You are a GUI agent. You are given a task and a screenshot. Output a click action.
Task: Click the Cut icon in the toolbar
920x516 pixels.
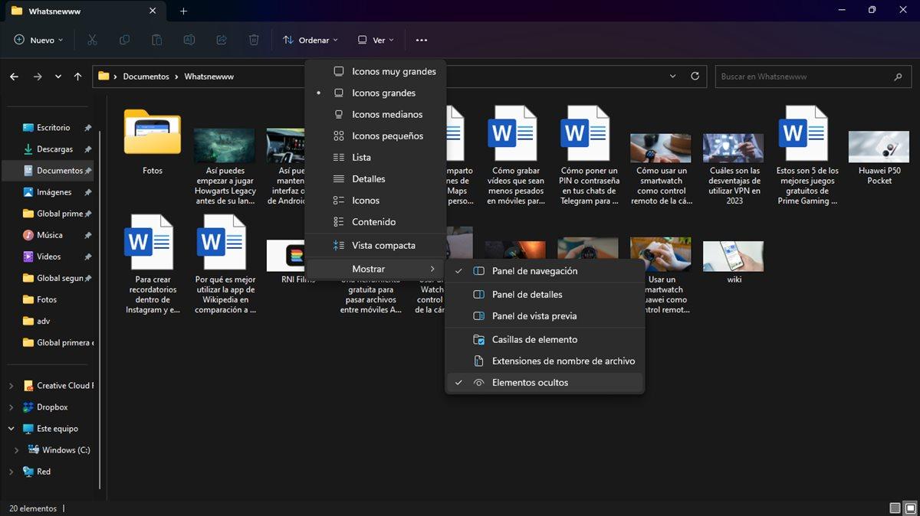(92, 39)
